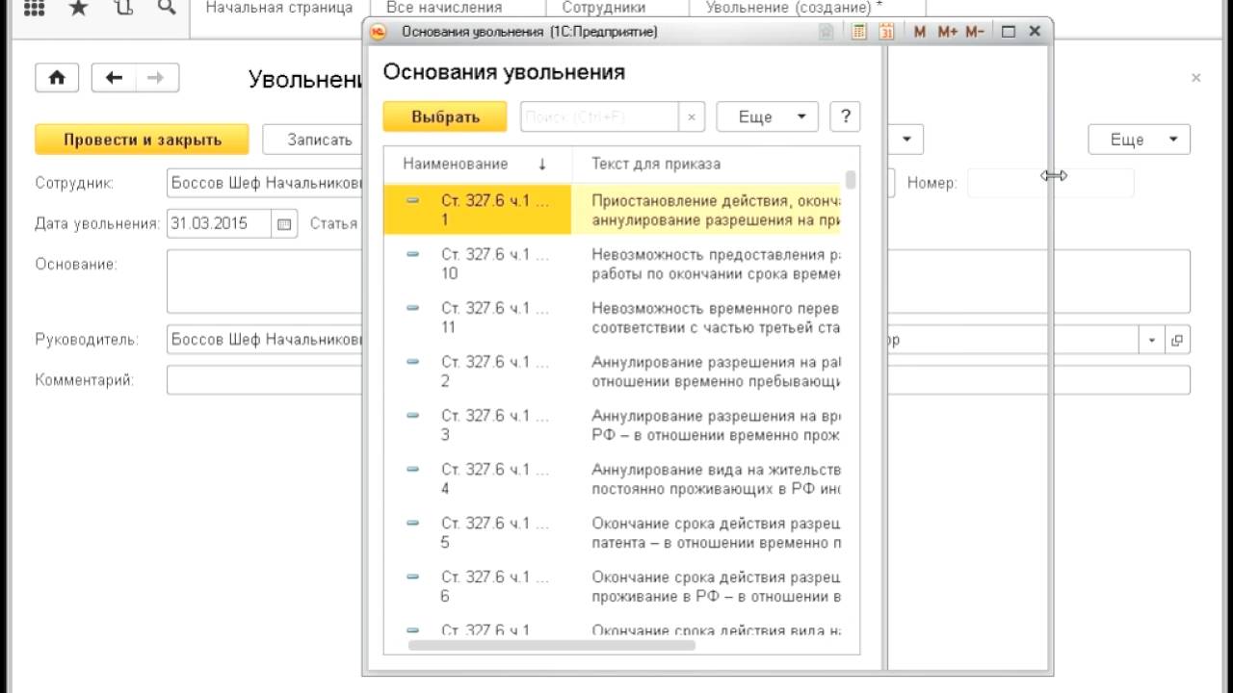Open calendar picker beside dismissal date
1233x693 pixels.
click(x=284, y=223)
